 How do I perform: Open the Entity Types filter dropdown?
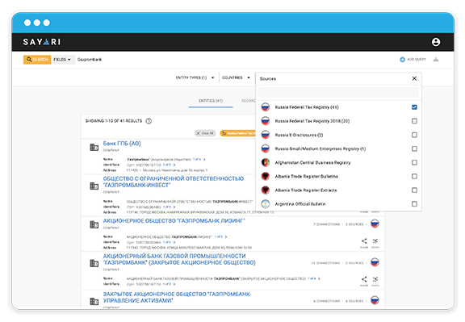195,77
